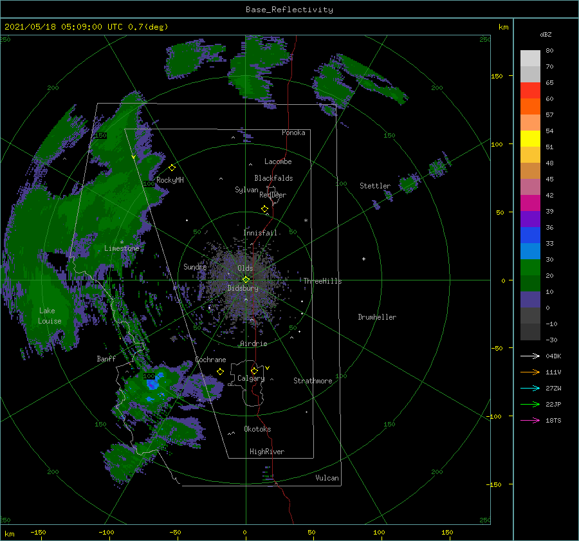Click the Ponoka city label

(x=293, y=133)
